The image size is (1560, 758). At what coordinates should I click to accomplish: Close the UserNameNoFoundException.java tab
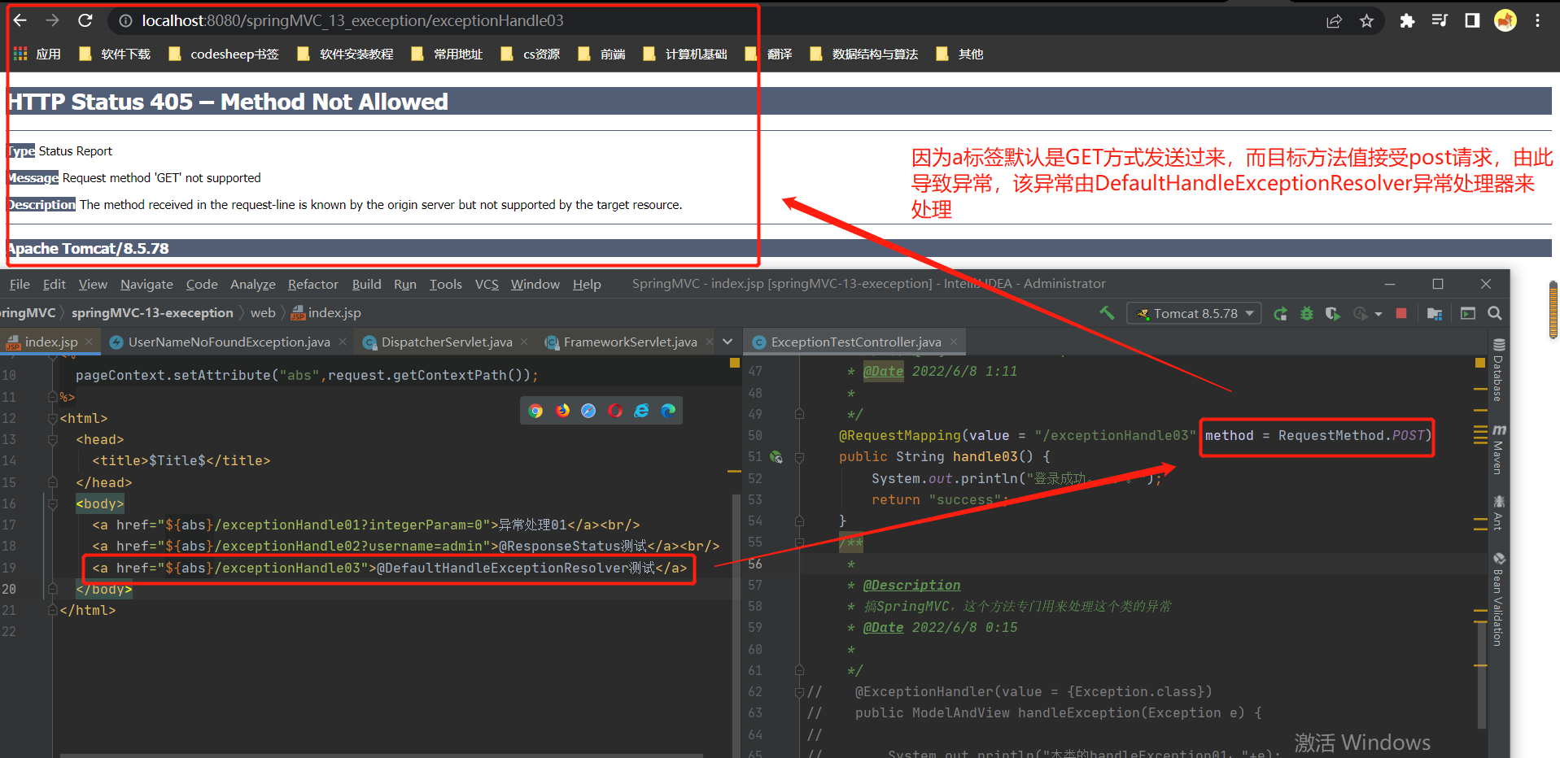(343, 342)
